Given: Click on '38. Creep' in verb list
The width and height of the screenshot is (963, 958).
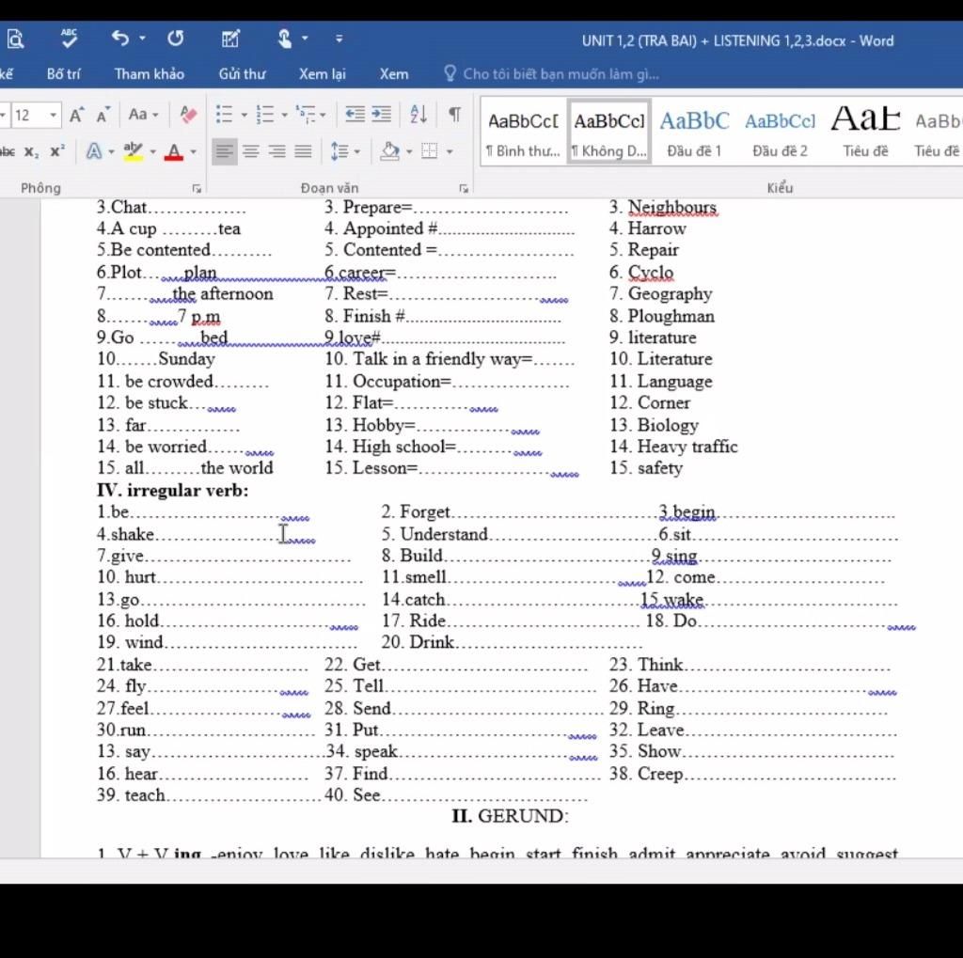Looking at the screenshot, I should (646, 774).
